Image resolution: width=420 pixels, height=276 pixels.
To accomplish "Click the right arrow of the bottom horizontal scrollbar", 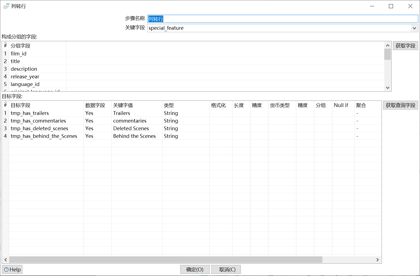I will (x=377, y=260).
